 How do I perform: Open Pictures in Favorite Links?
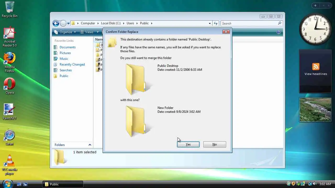click(65, 53)
